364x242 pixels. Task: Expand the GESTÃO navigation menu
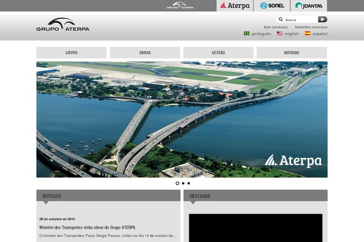(218, 53)
